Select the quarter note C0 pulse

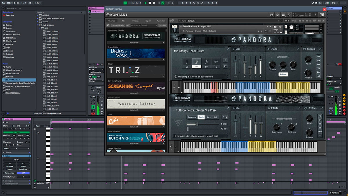click(187, 63)
